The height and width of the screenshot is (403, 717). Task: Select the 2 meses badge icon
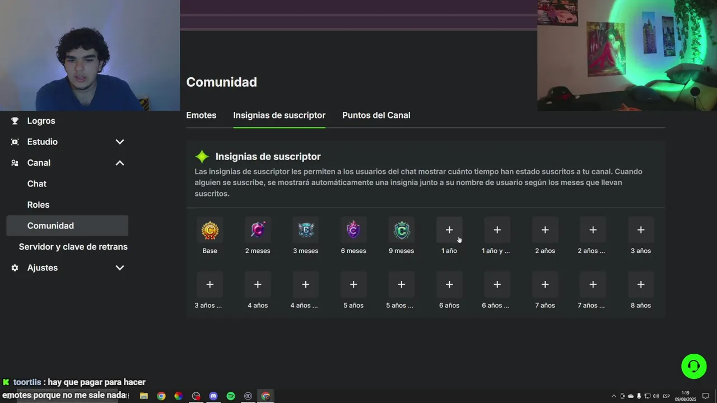pos(258,230)
